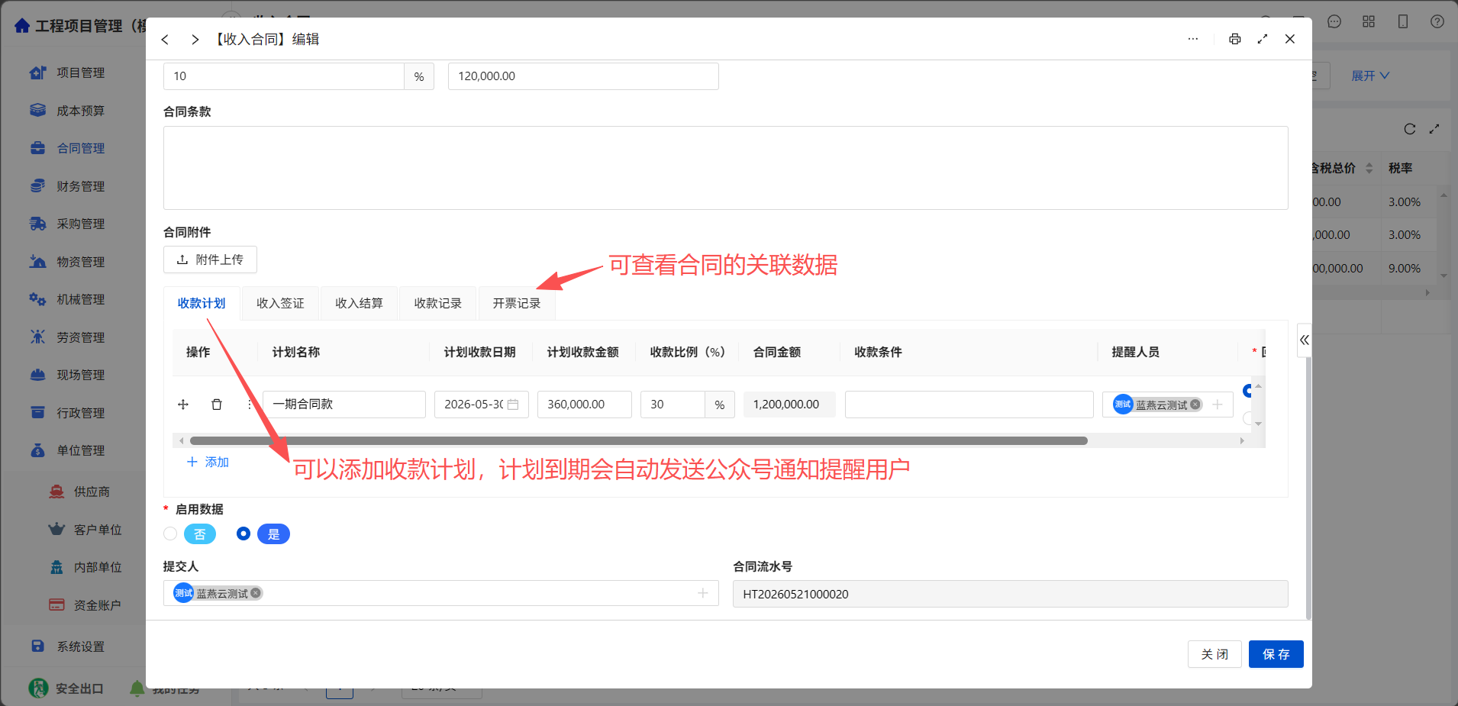Open help icon in top bar
Screen dimensions: 1458x706
pos(1437,21)
